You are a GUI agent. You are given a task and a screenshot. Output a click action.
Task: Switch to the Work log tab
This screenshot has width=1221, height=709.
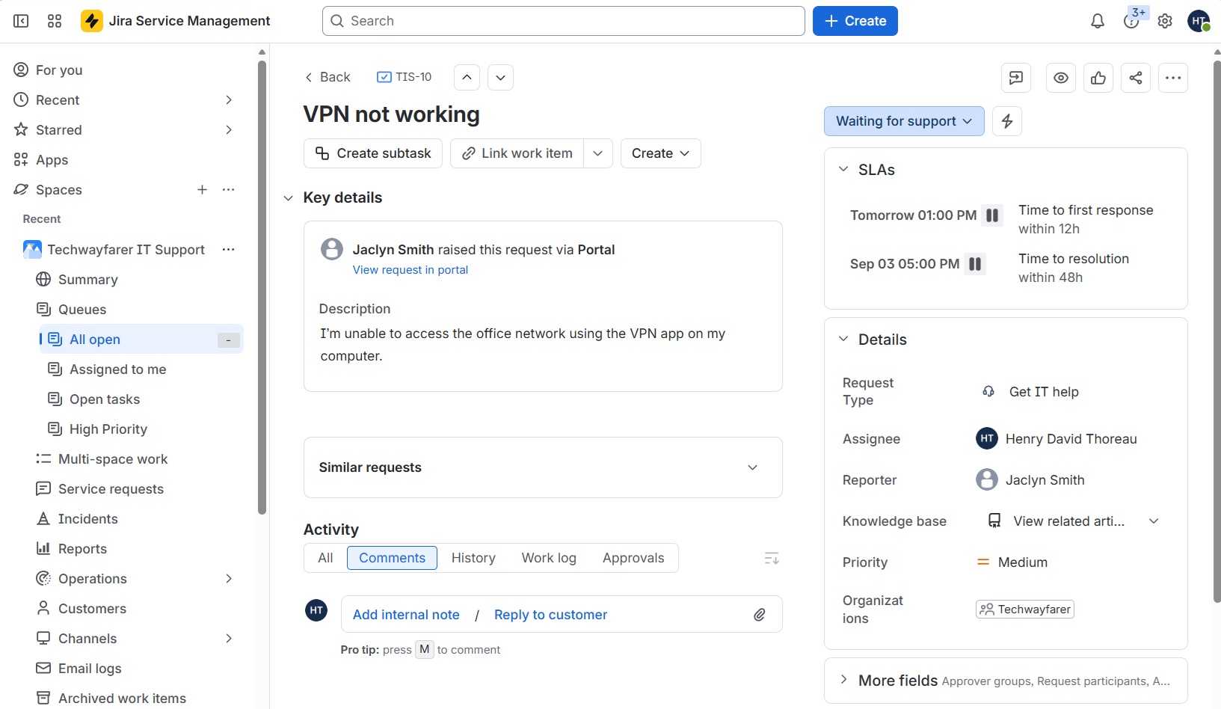pyautogui.click(x=549, y=558)
